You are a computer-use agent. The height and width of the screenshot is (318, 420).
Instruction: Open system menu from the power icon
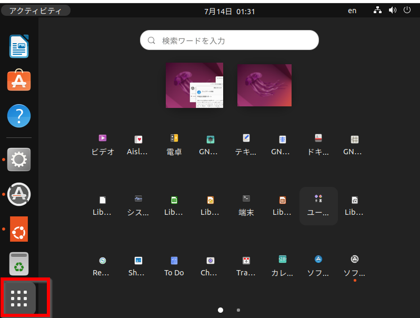(407, 11)
